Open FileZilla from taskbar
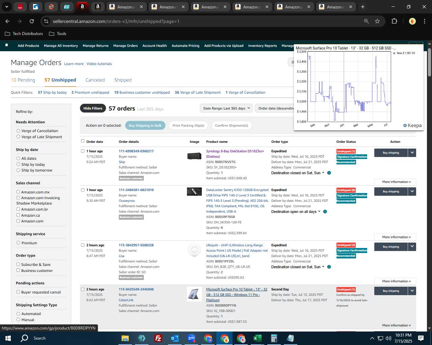 point(158,338)
